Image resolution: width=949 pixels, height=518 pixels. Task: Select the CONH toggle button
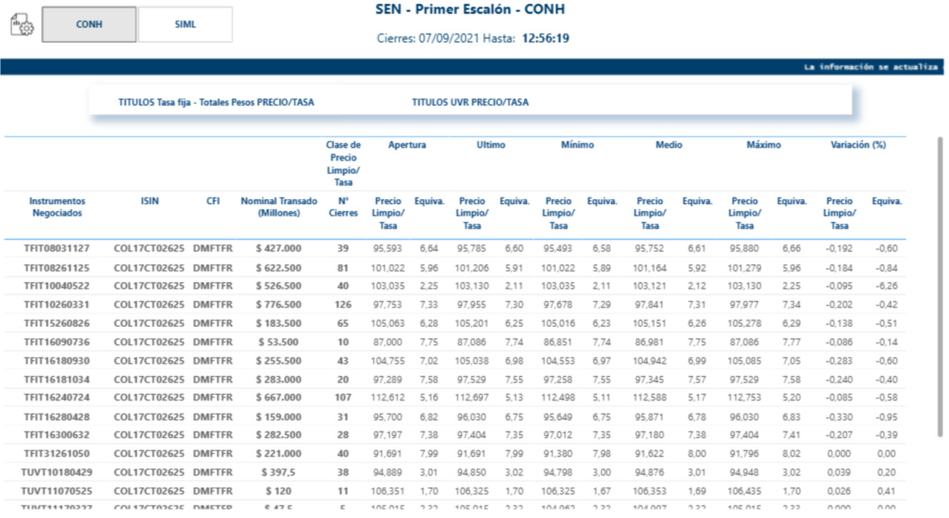click(x=89, y=24)
